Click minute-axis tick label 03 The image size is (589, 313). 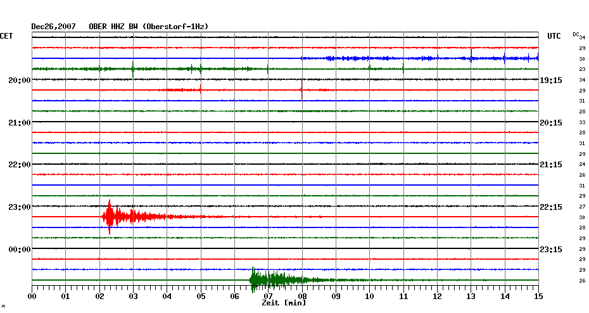tap(134, 297)
